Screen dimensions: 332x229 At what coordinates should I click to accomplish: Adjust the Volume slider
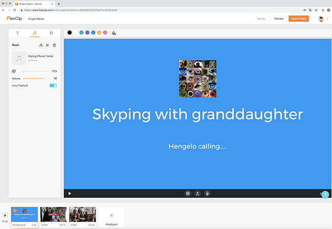click(x=36, y=79)
